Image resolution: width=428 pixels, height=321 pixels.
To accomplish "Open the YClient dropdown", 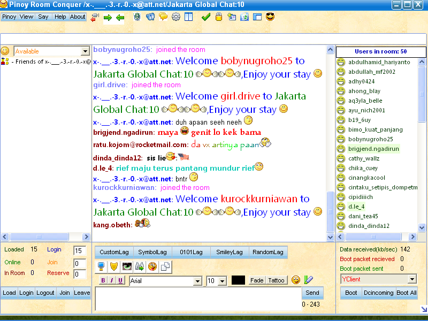I will (412, 279).
